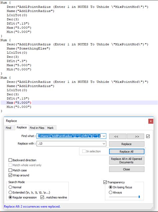Open the Find in Files tab

pyautogui.click(x=37, y=128)
